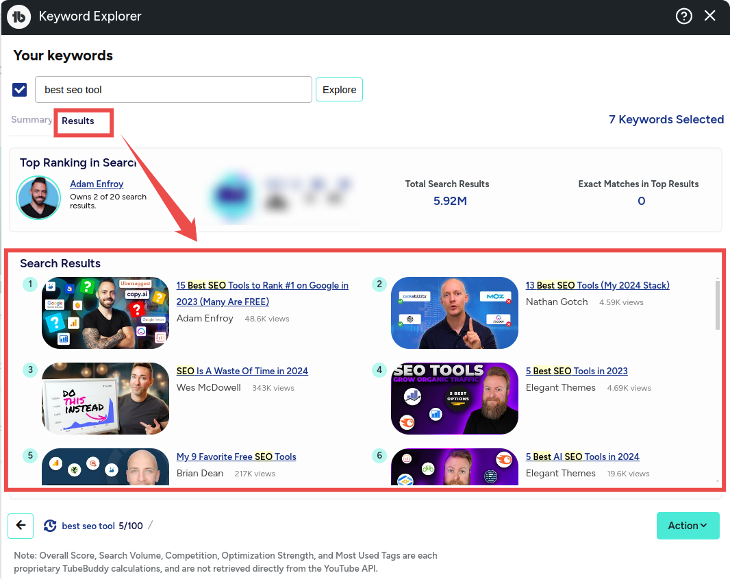
Task: Click the search results scrollbar
Action: pos(718,305)
